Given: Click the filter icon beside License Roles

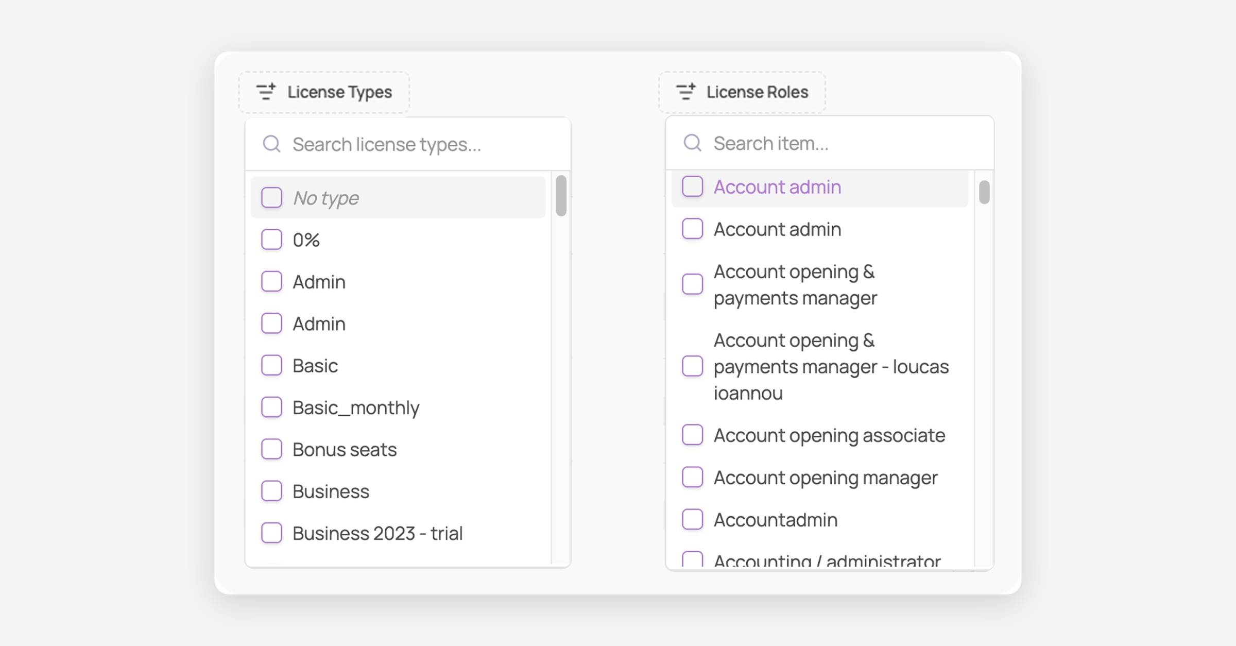Looking at the screenshot, I should tap(686, 92).
